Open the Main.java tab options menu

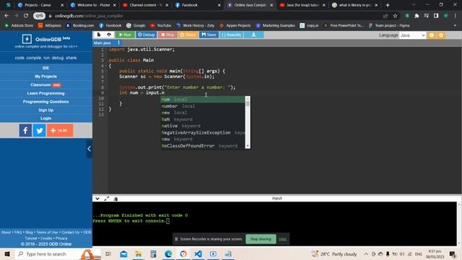(x=118, y=43)
